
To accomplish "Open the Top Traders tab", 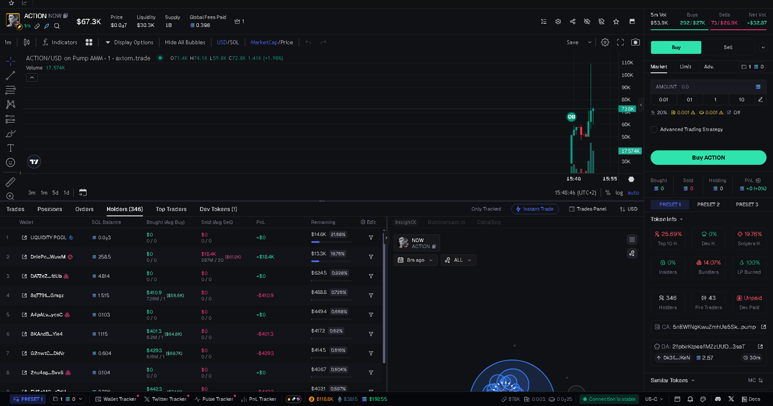I will (x=171, y=209).
